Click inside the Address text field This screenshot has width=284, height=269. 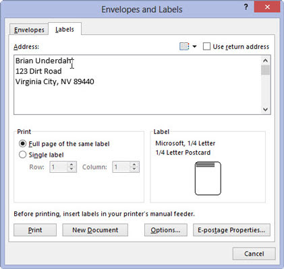pyautogui.click(x=138, y=85)
